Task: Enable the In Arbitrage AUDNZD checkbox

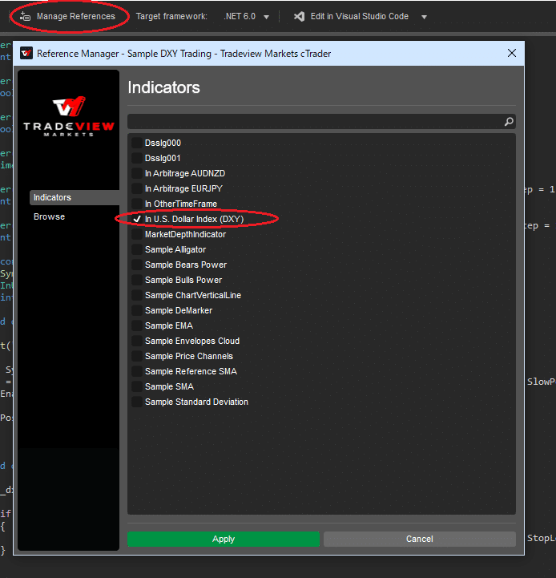Action: coord(137,173)
